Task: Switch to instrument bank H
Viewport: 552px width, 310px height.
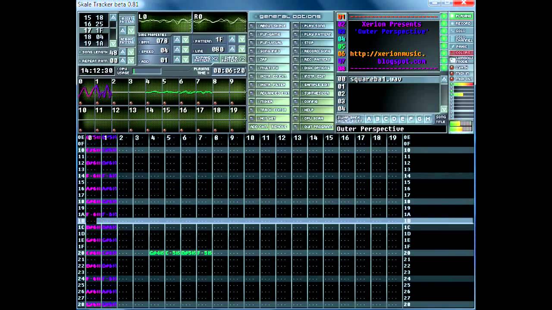Action: click(x=427, y=119)
